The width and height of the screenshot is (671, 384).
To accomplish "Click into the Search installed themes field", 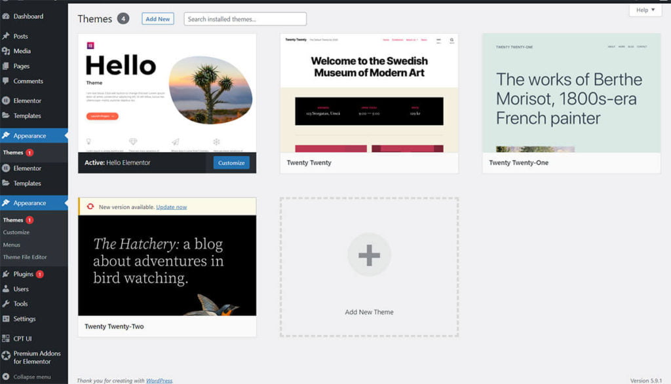I will [245, 19].
